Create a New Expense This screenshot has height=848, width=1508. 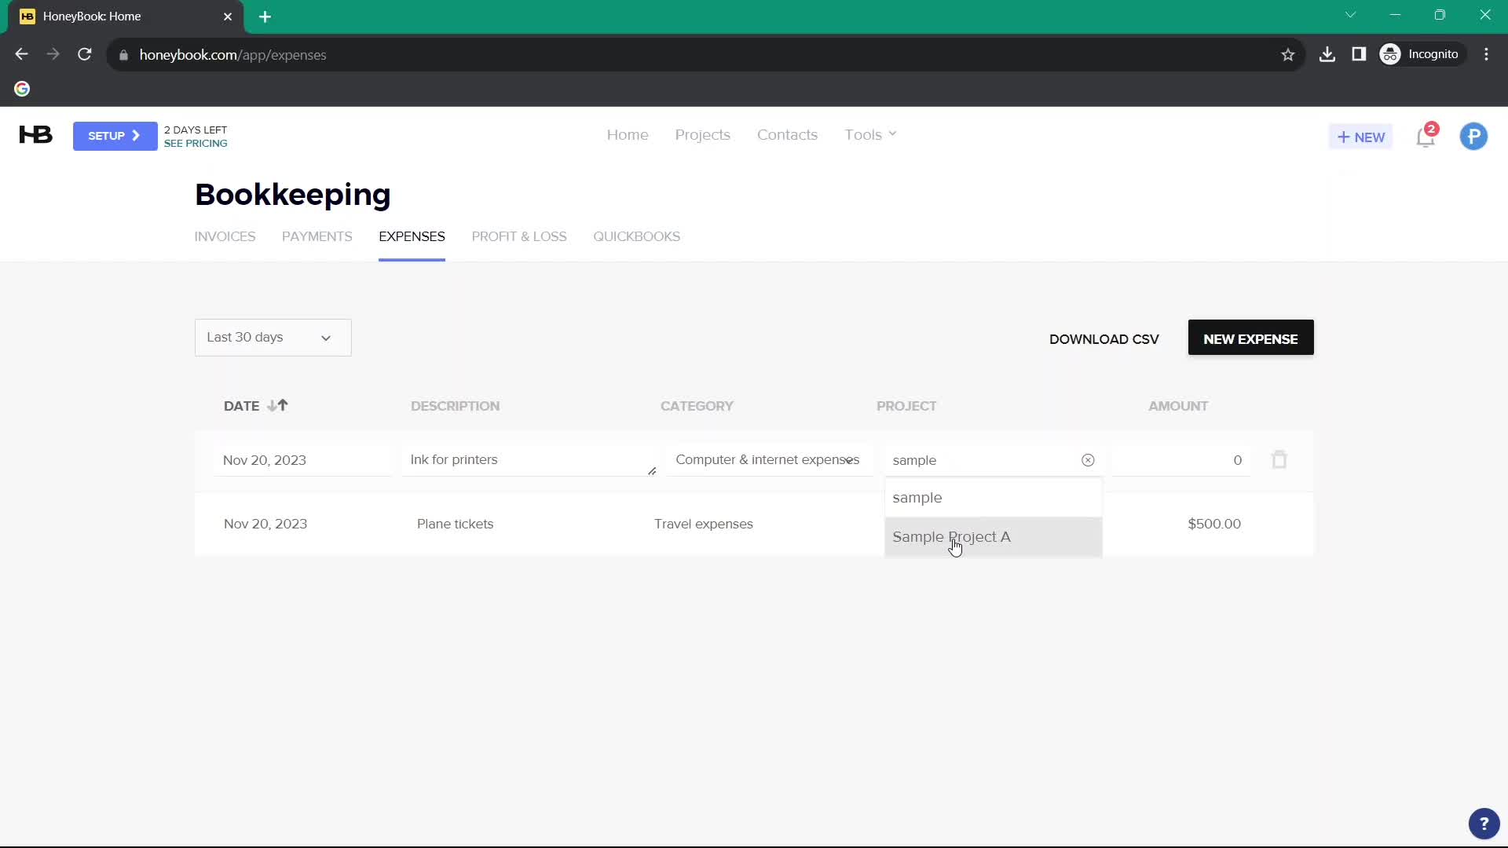(1250, 338)
